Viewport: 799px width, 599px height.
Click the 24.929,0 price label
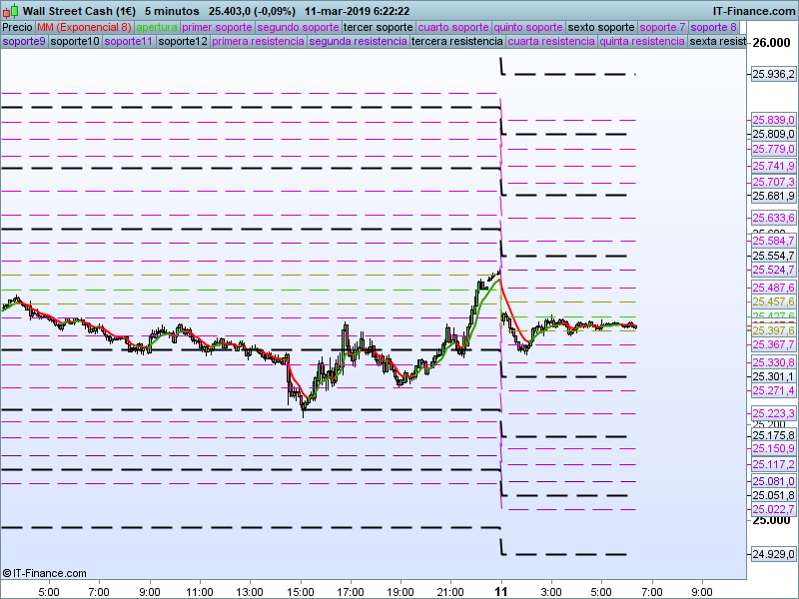click(773, 554)
